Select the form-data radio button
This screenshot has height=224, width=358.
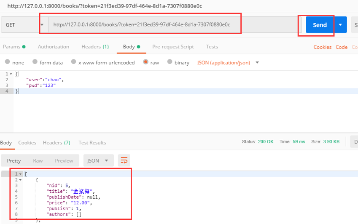tap(35, 62)
